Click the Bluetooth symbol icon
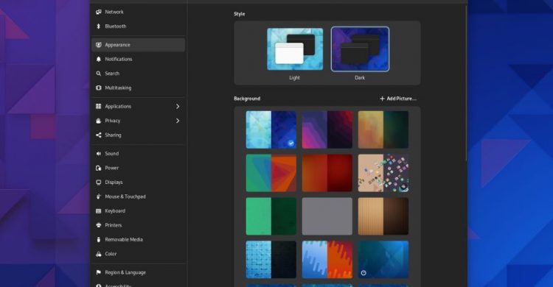The height and width of the screenshot is (287, 553). (x=98, y=26)
